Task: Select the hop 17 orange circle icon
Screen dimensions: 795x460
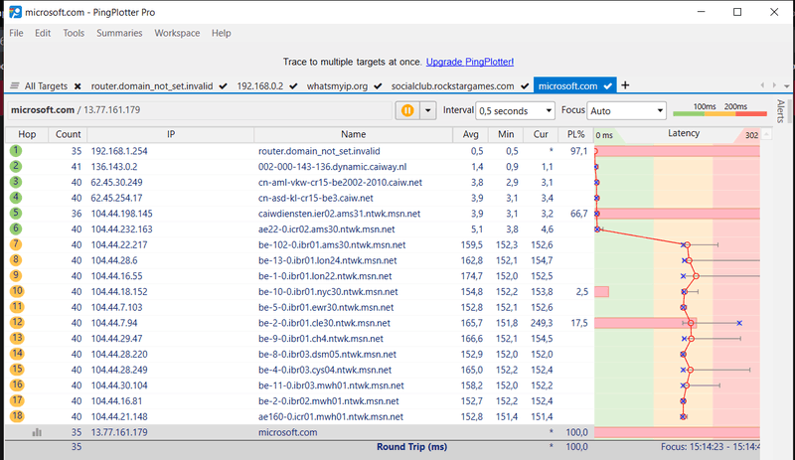Action: point(17,400)
